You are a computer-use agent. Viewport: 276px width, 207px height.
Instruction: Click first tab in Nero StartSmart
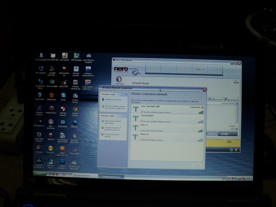[153, 68]
